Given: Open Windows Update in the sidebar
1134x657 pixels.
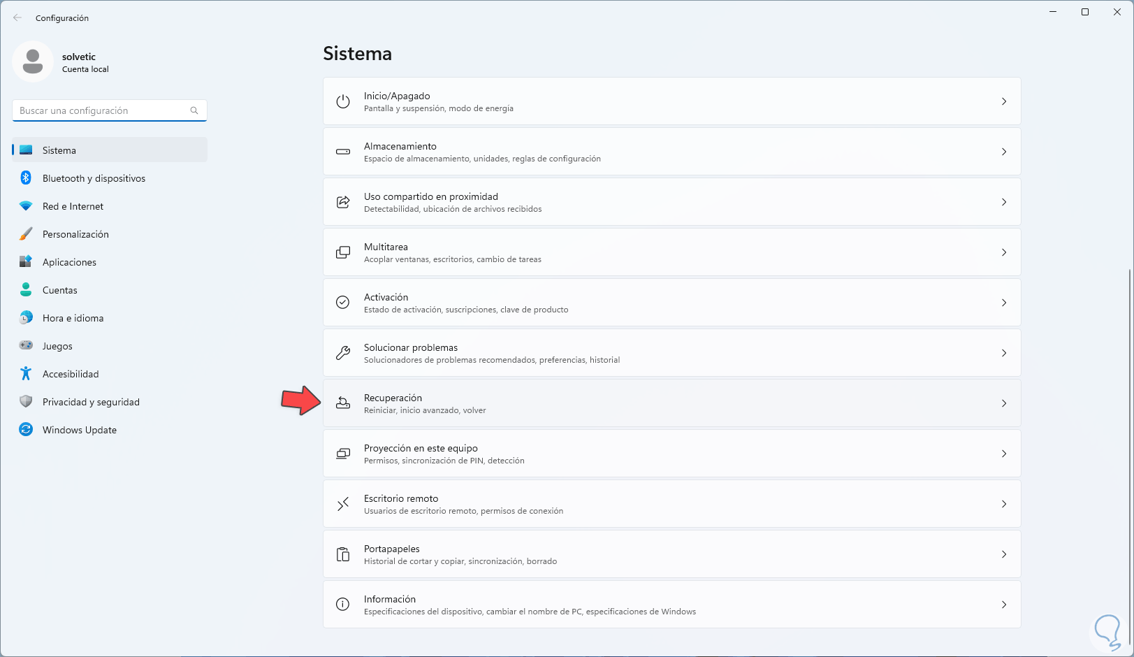Looking at the screenshot, I should pyautogui.click(x=79, y=430).
